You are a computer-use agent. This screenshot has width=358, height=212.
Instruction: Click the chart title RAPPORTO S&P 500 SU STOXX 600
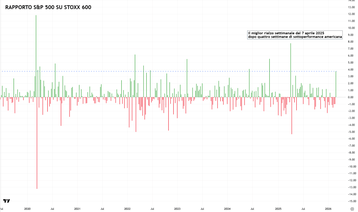point(48,7)
